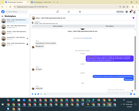Screen dimensions: 139x111
Task: Open Chrome three-dot menu
Action: click(x=136, y=7)
